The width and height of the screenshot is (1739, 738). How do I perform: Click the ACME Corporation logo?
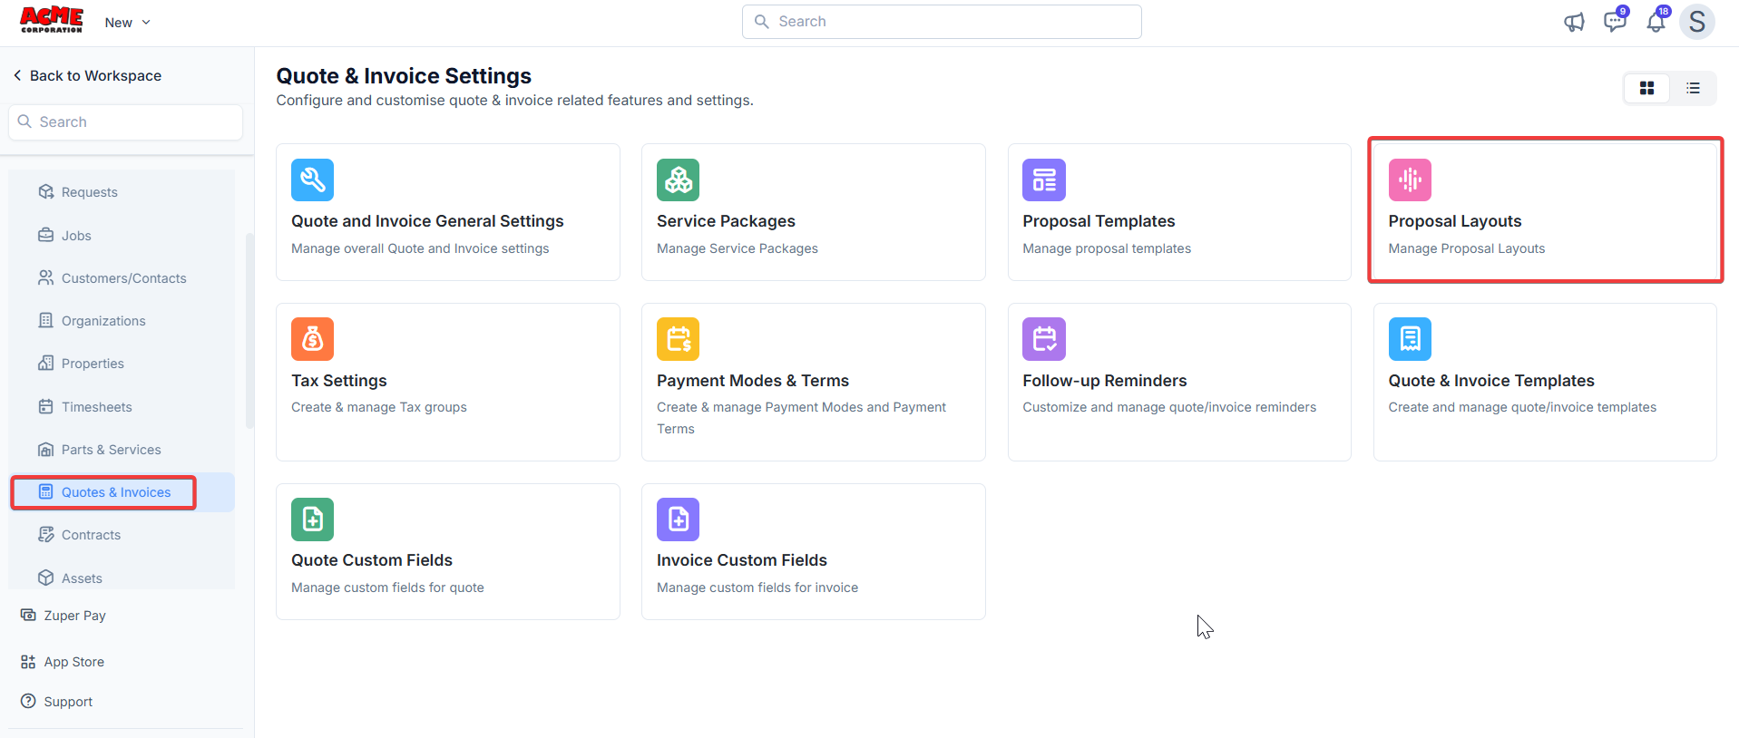click(52, 20)
